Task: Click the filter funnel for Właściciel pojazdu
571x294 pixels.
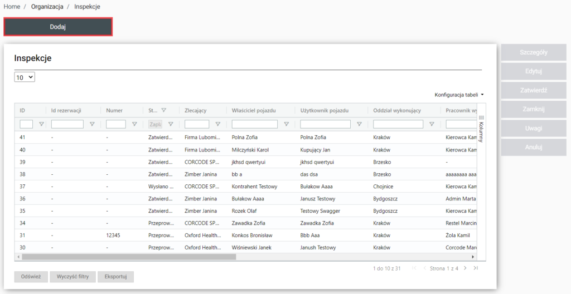Action: coord(286,124)
